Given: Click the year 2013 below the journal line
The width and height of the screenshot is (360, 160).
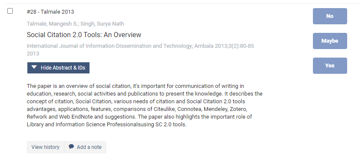Looking at the screenshot, I should [33, 54].
